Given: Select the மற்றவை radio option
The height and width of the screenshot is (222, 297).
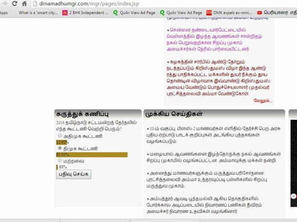Looking at the screenshot, I should tap(60, 161).
